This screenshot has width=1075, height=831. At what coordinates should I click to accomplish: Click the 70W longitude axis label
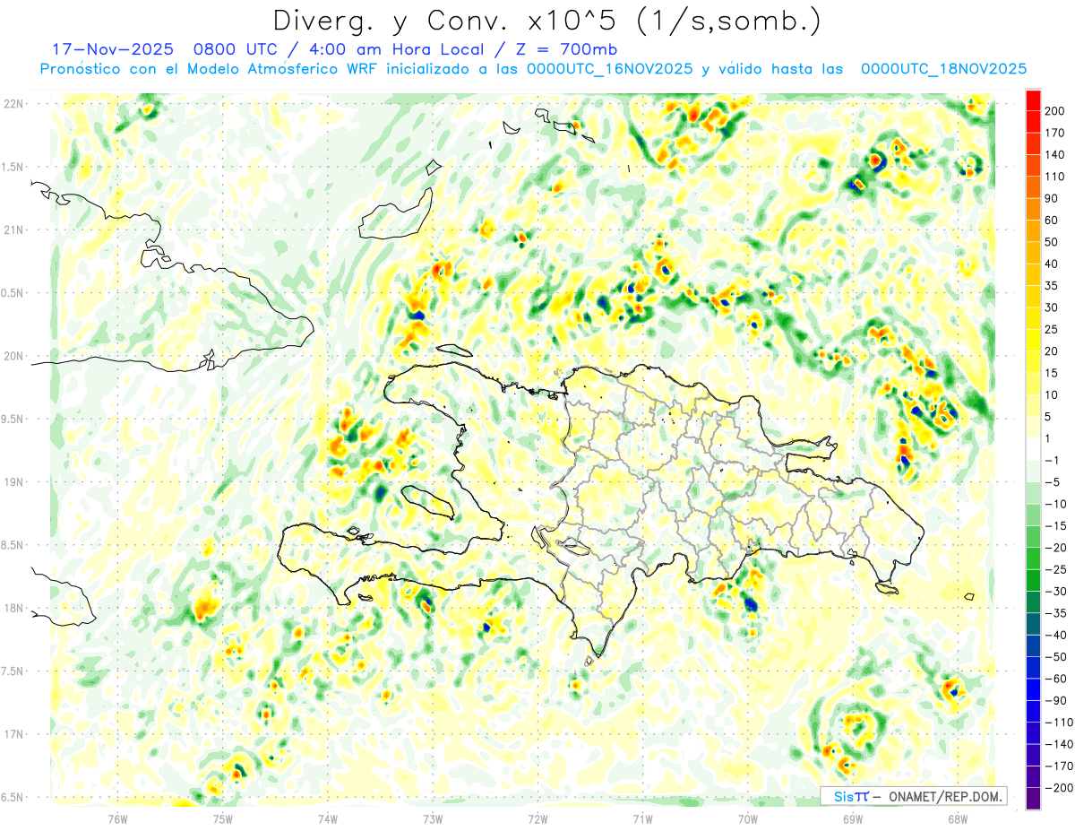(x=747, y=818)
